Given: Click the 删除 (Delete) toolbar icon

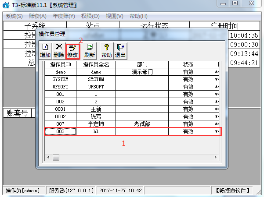Looking at the screenshot, I should tap(59, 51).
